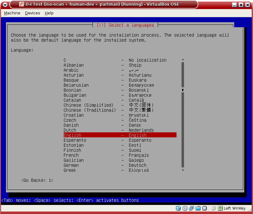
Task: Click the shared folders icon
Action: (198, 208)
